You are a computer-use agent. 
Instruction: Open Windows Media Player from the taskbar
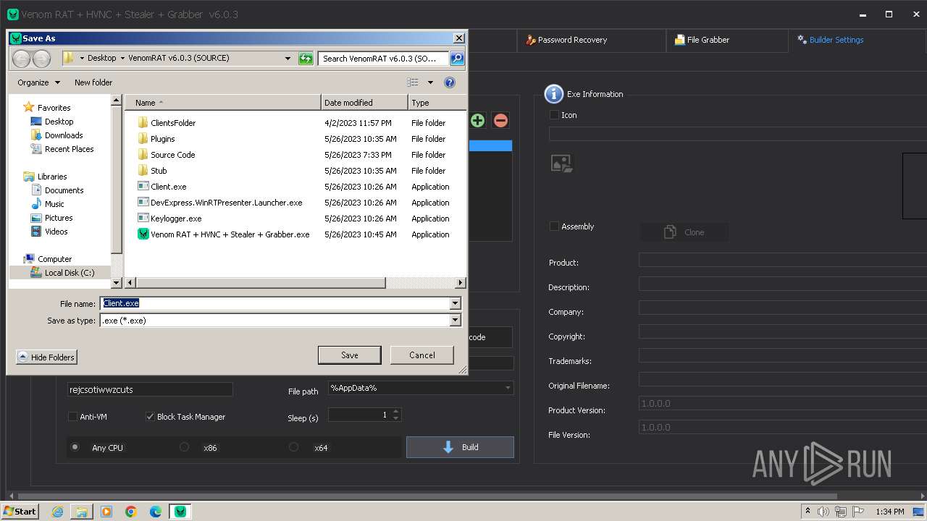(106, 512)
